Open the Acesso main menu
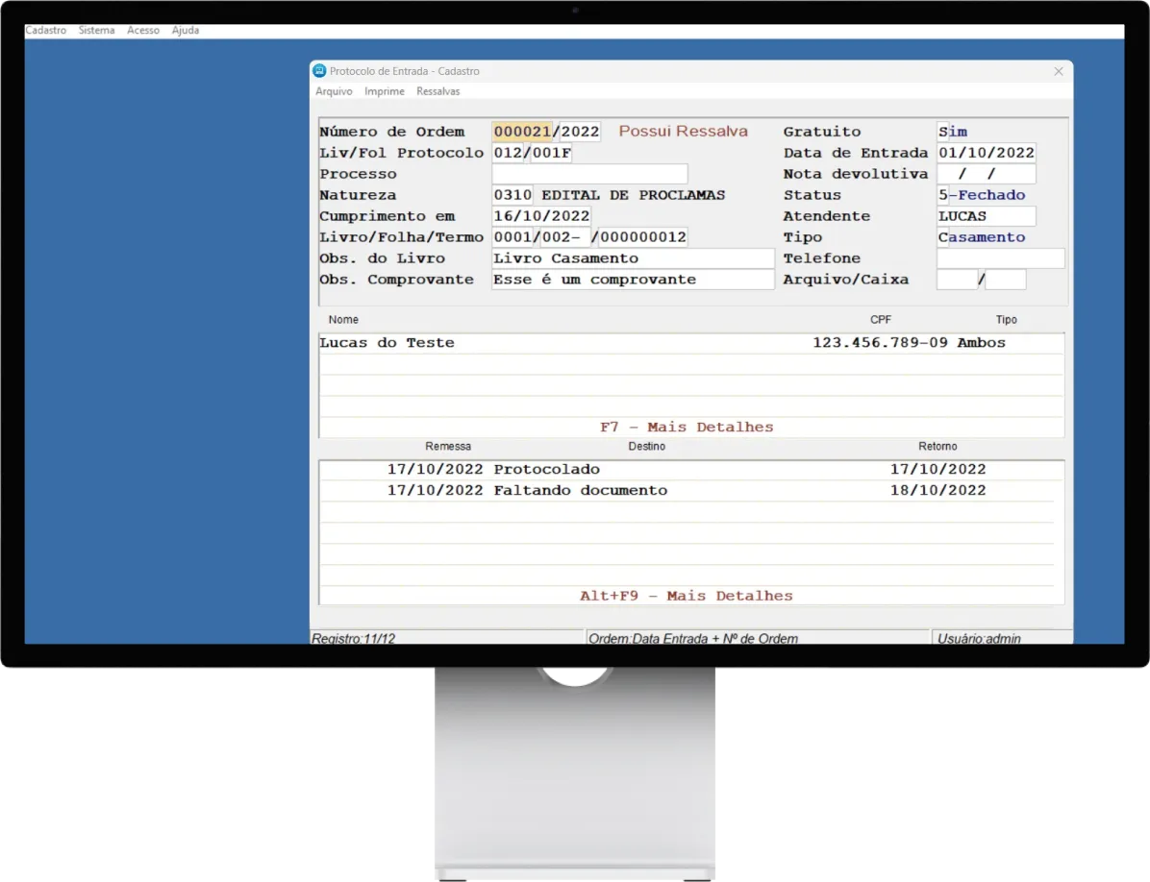The image size is (1150, 882). tap(143, 31)
